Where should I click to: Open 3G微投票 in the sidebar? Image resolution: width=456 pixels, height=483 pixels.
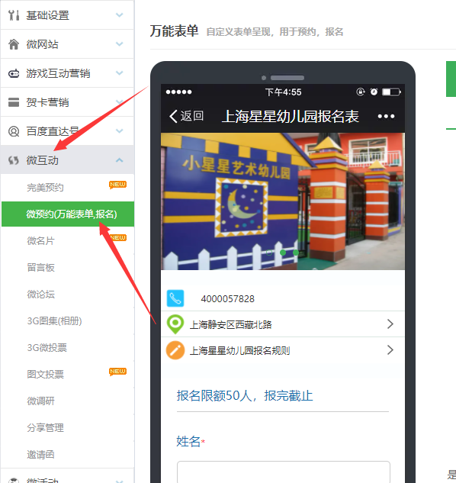click(x=47, y=347)
